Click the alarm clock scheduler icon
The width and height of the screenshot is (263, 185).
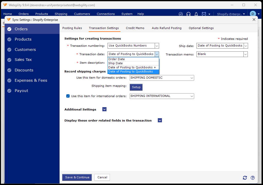(204, 14)
